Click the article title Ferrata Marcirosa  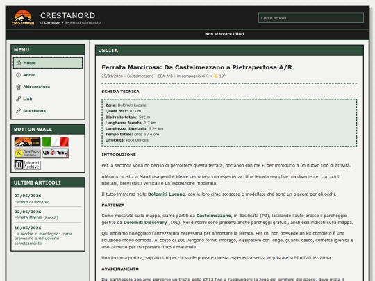pos(197,67)
